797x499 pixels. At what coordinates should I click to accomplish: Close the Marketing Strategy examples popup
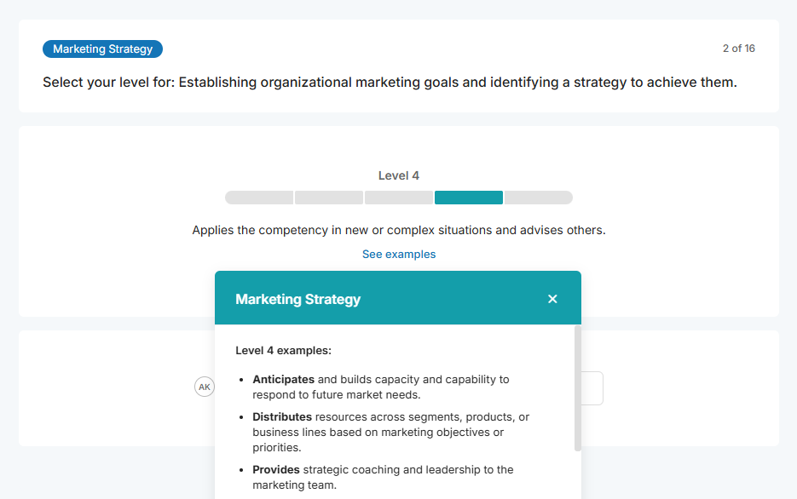(552, 299)
